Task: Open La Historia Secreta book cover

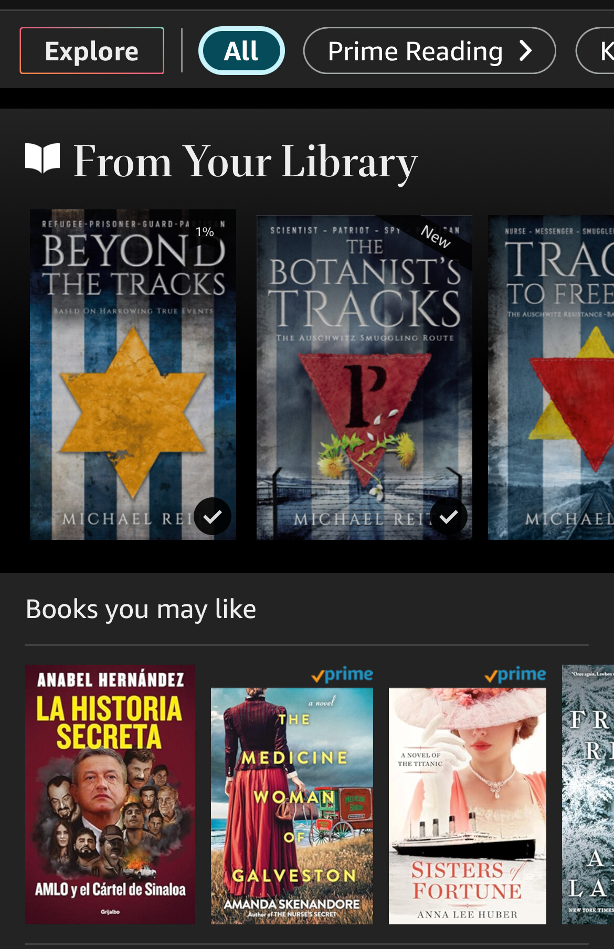Action: 110,795
